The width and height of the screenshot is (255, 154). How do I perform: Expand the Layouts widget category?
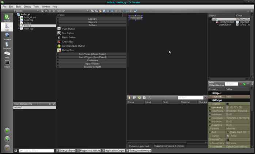58,19
